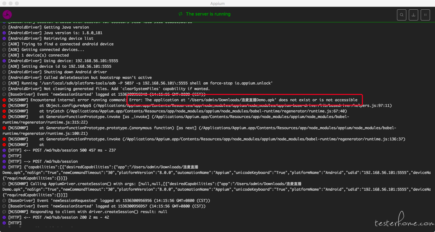Select "Not cleaning generated files" log line
This screenshot has width=435, height=232.
click(x=109, y=89)
